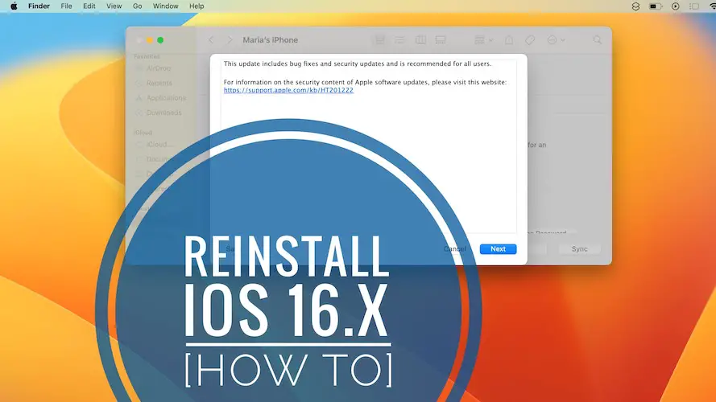This screenshot has height=402, width=716.
Task: Click the blue Next button
Action: tap(498, 249)
